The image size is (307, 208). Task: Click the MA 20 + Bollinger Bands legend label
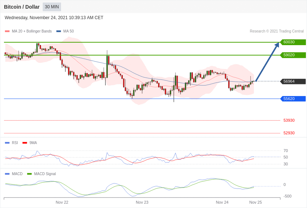click(x=32, y=31)
